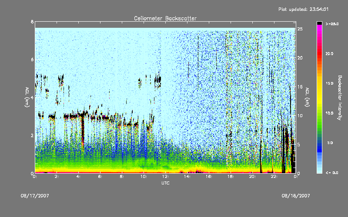Screen dimensions: 348x217
Task: Click the "25" tick on the kft axis
Action: coord(300,29)
